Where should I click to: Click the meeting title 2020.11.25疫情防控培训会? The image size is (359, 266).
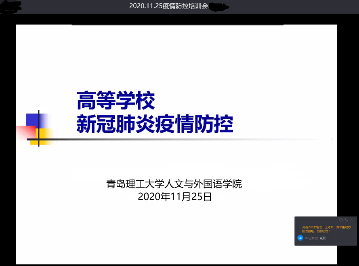pyautogui.click(x=168, y=6)
